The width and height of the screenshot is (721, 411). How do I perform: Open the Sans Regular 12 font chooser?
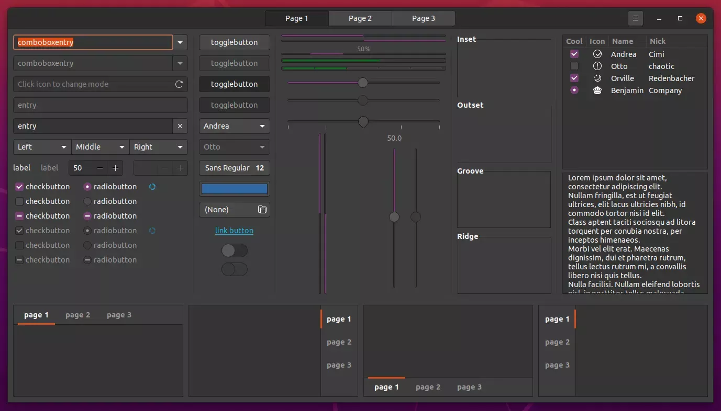[235, 168]
